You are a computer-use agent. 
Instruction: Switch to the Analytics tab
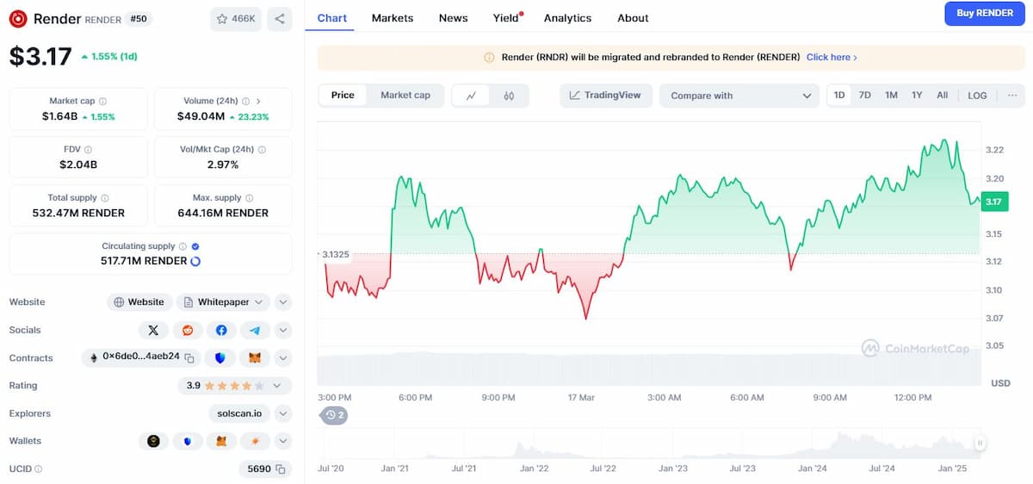tap(568, 18)
